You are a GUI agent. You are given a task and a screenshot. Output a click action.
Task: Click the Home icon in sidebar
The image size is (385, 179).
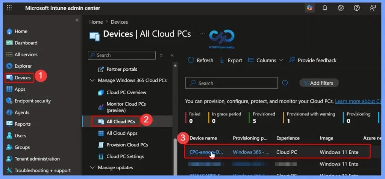coord(9,32)
